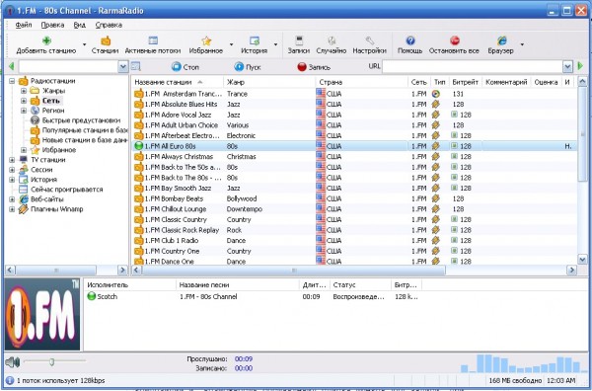Image resolution: width=592 pixels, height=391 pixels.
Task: Open Settings (Настройки) toolbar icon
Action: (x=370, y=40)
